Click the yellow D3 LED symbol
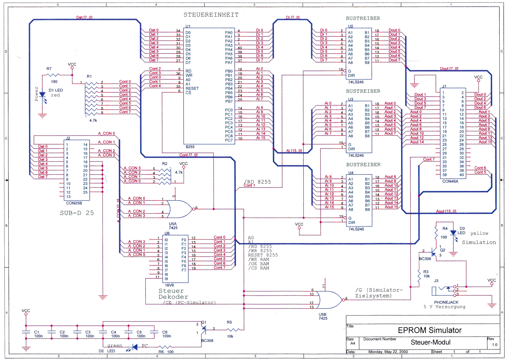Image resolution: width=506 pixels, height=360 pixels. click(x=453, y=233)
